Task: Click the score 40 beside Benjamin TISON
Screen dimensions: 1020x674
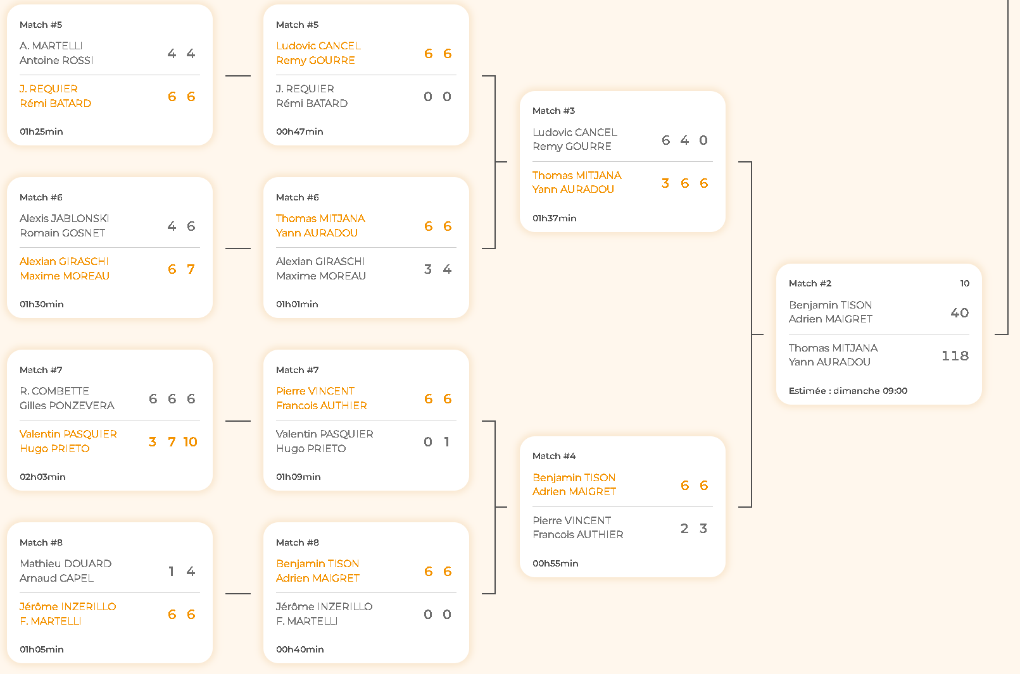Action: pyautogui.click(x=959, y=313)
